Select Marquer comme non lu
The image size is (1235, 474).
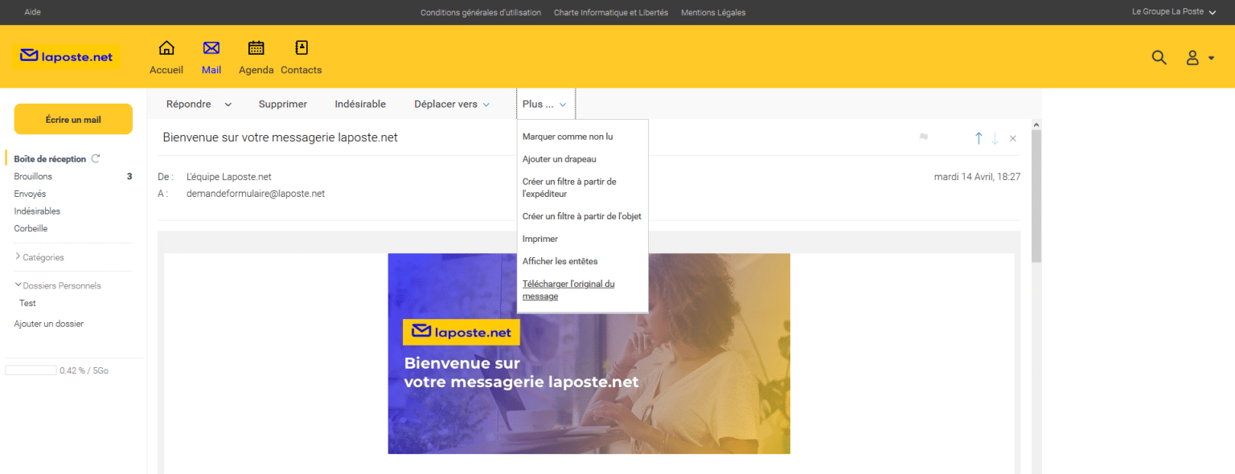tap(567, 137)
